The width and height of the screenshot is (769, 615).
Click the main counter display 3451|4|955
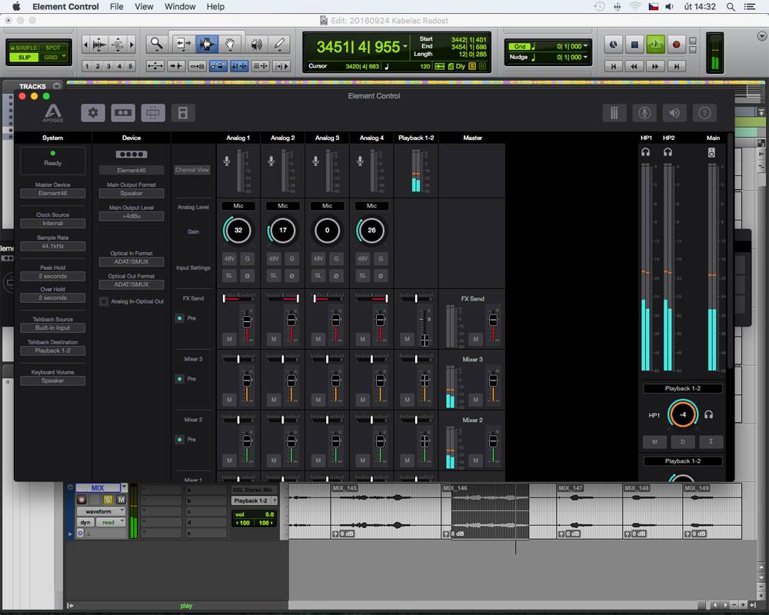[x=358, y=47]
